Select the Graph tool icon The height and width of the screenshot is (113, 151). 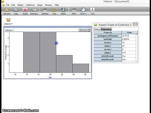pyautogui.click(x=25, y=10)
